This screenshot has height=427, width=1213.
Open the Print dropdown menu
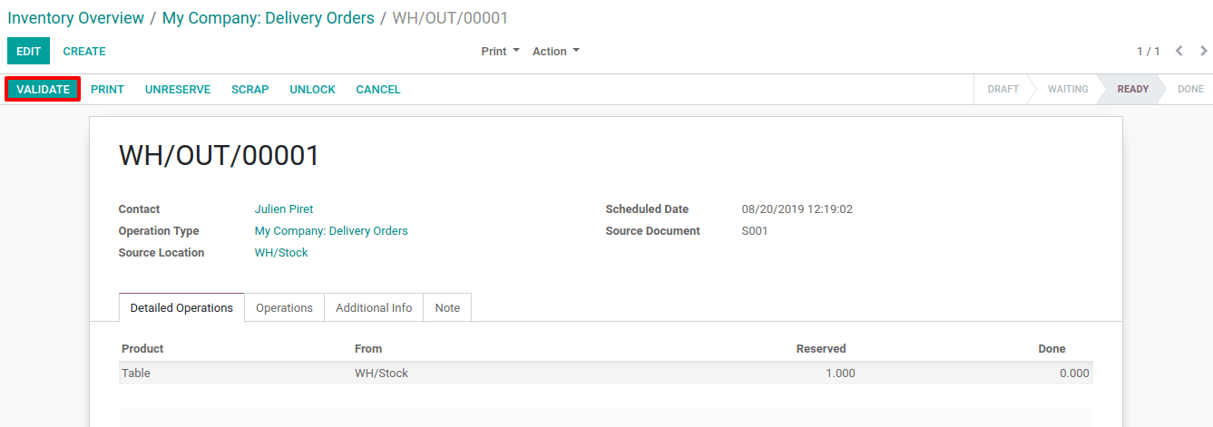pos(500,52)
